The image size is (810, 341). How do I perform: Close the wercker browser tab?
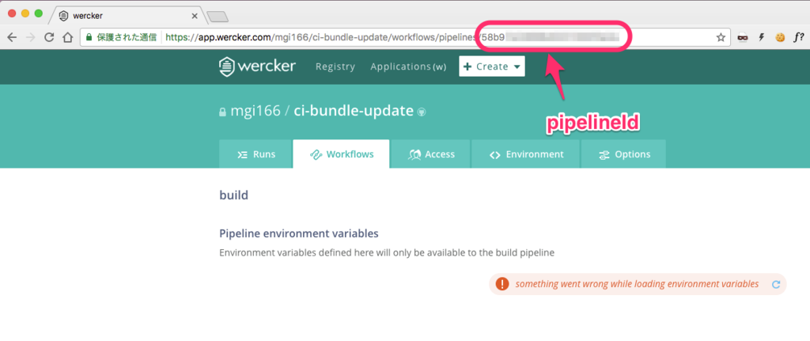[195, 16]
